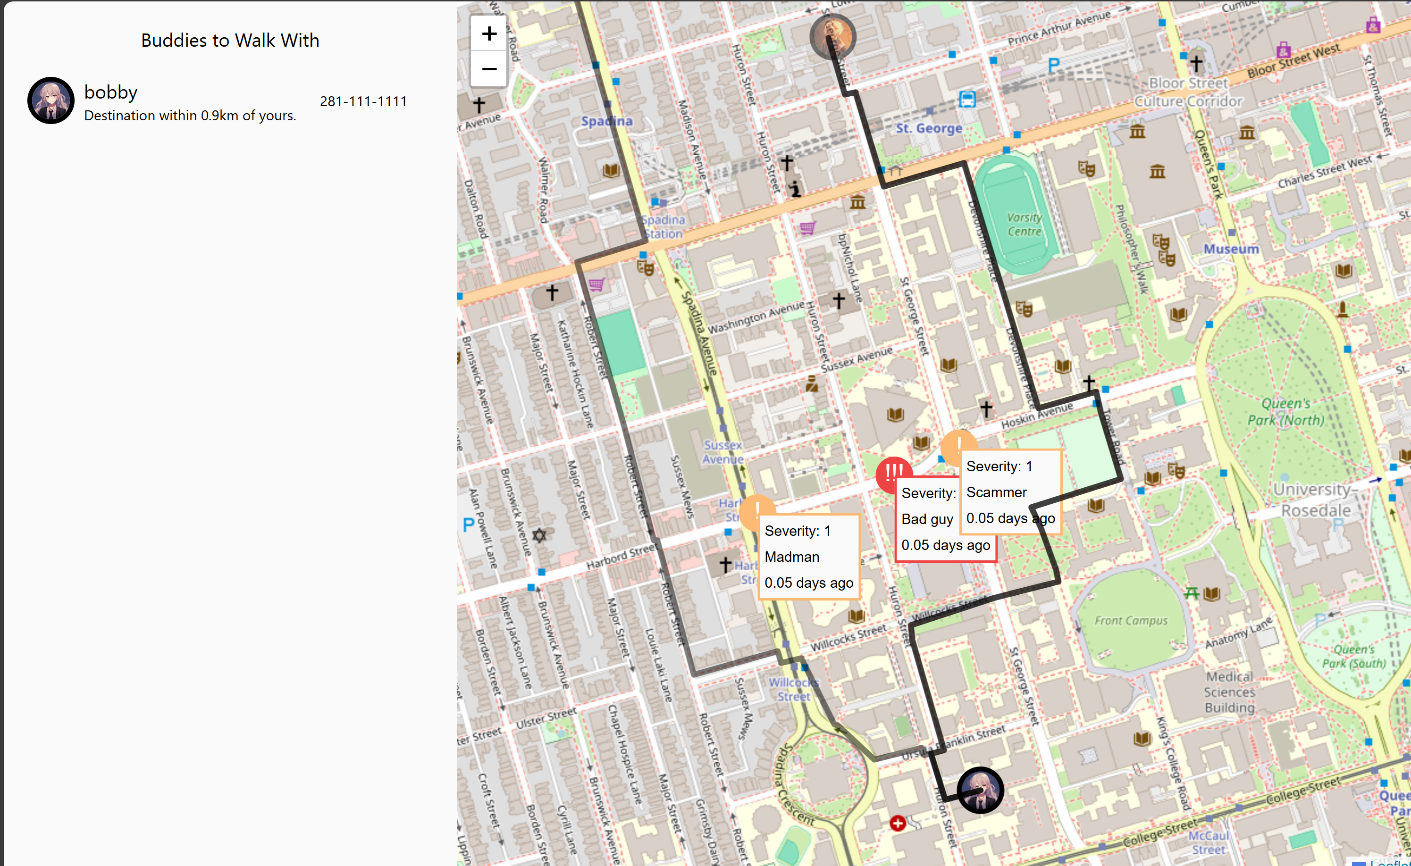Click the hospital red cross icon
Screen dimensions: 1411x866
click(897, 824)
